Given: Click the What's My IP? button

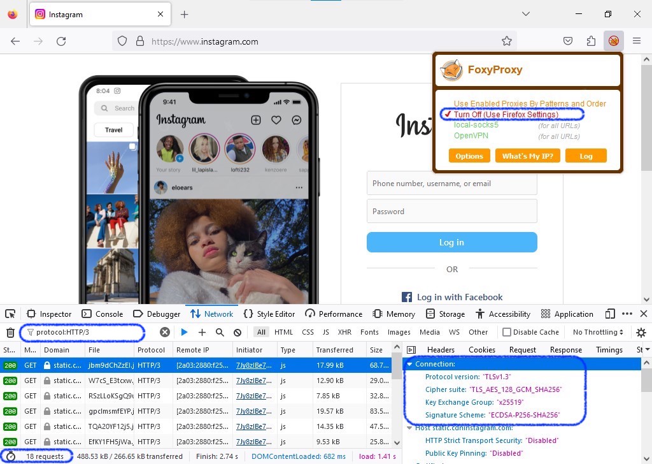Looking at the screenshot, I should click(528, 156).
